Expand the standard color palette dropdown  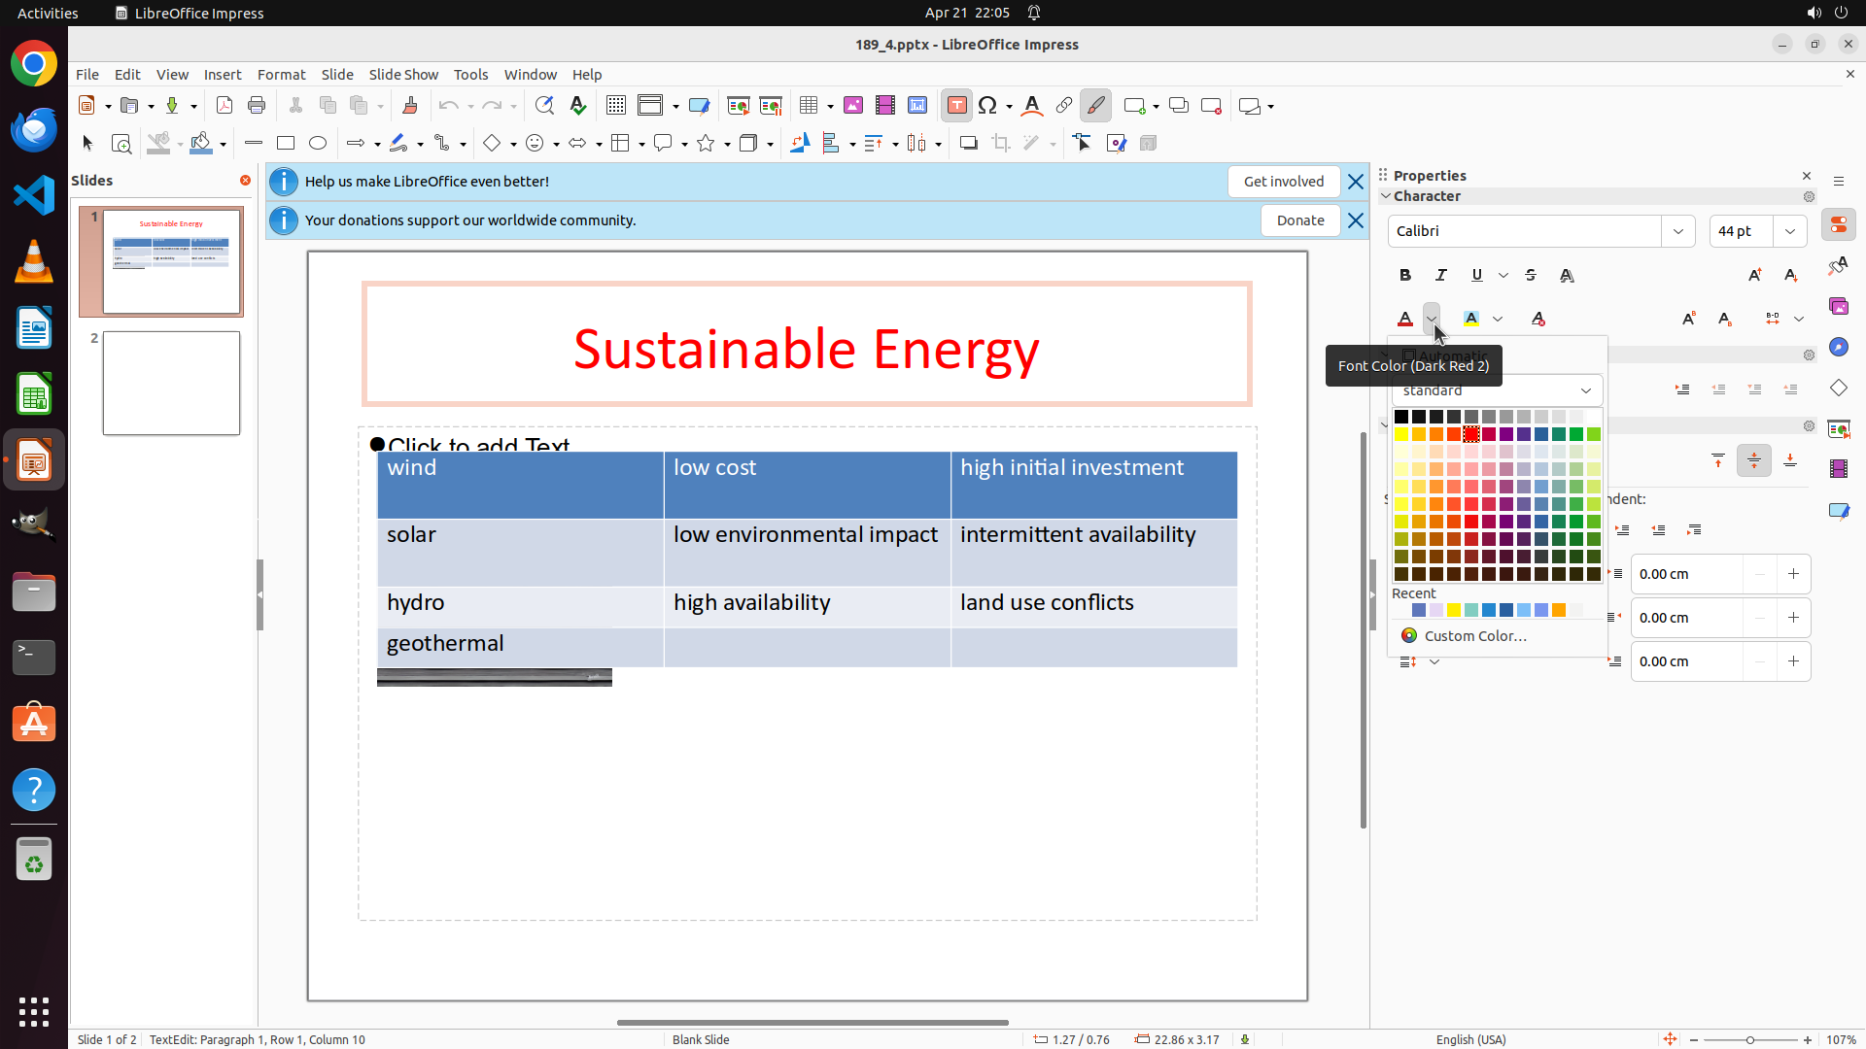(x=1585, y=390)
